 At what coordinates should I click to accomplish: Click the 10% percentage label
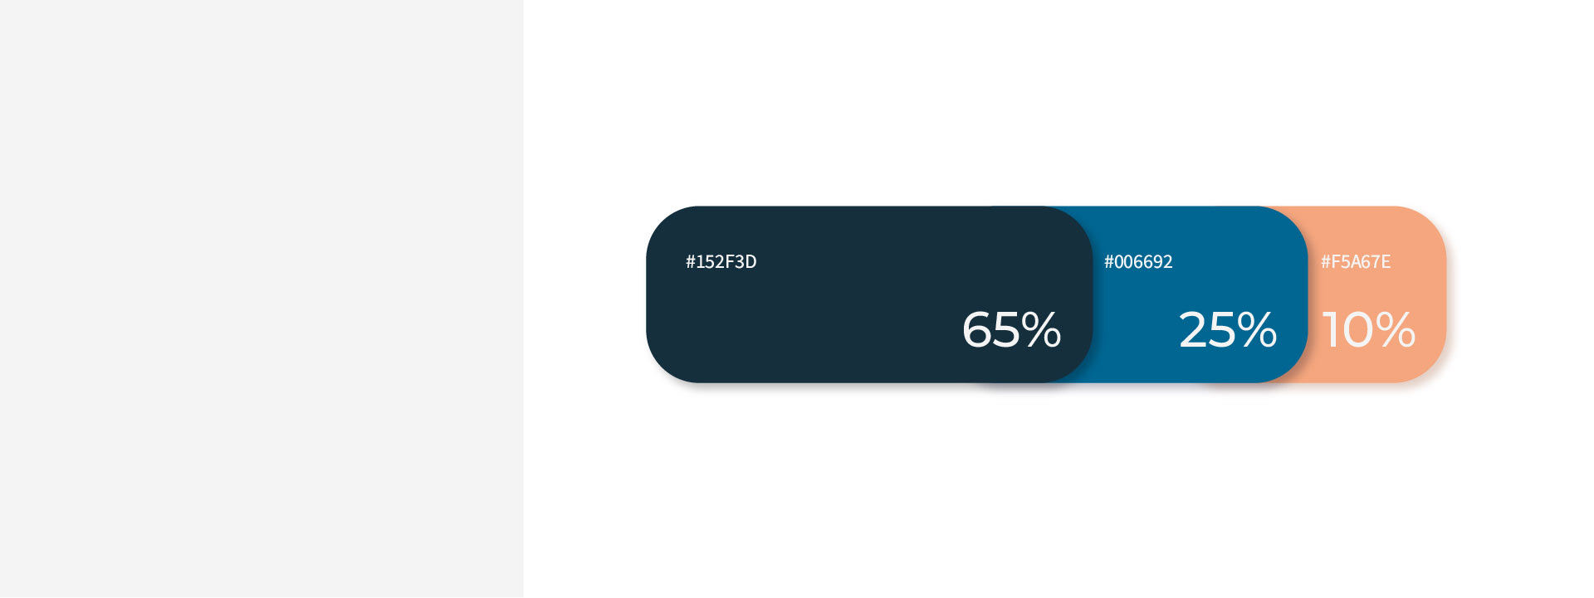point(1368,329)
